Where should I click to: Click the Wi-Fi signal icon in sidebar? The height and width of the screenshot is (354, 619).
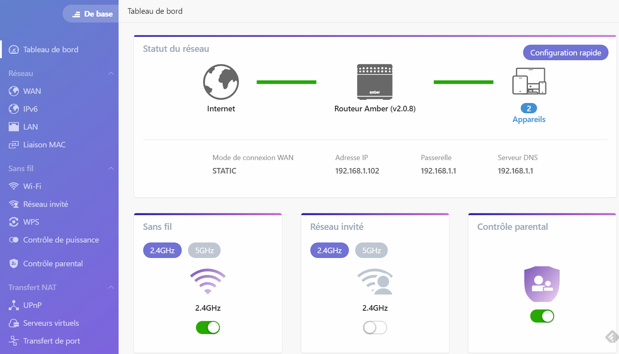click(x=13, y=186)
